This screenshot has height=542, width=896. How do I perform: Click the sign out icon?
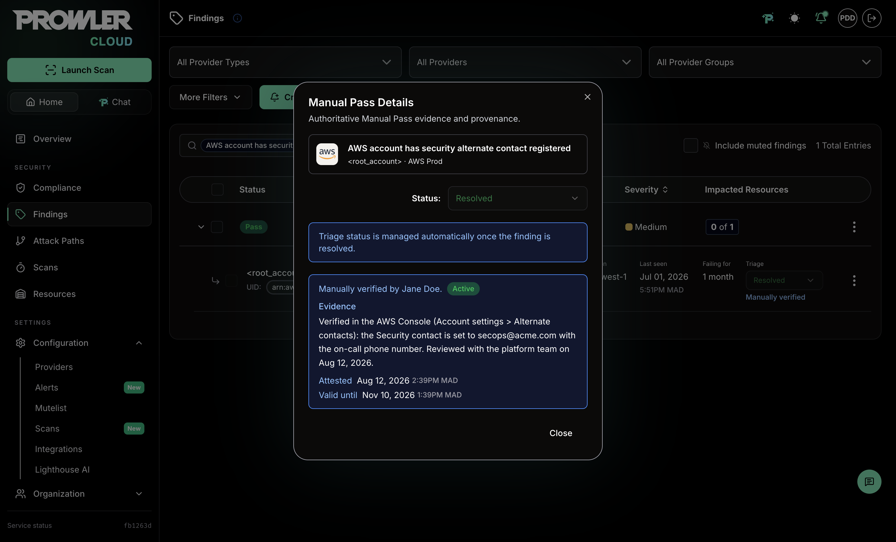pos(872,18)
